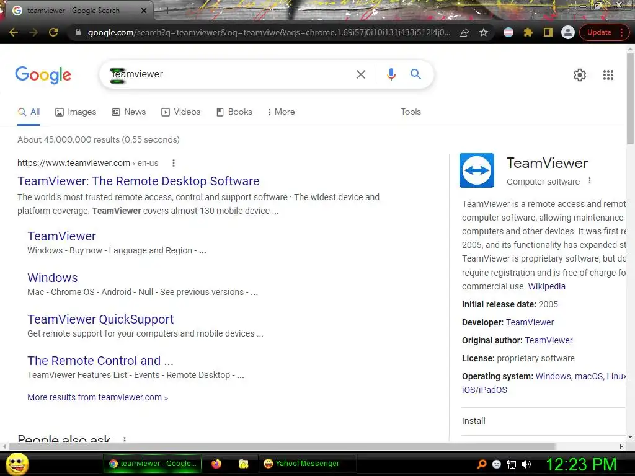The image size is (635, 476).
Task: Submit search with the magnifier icon
Action: click(415, 74)
